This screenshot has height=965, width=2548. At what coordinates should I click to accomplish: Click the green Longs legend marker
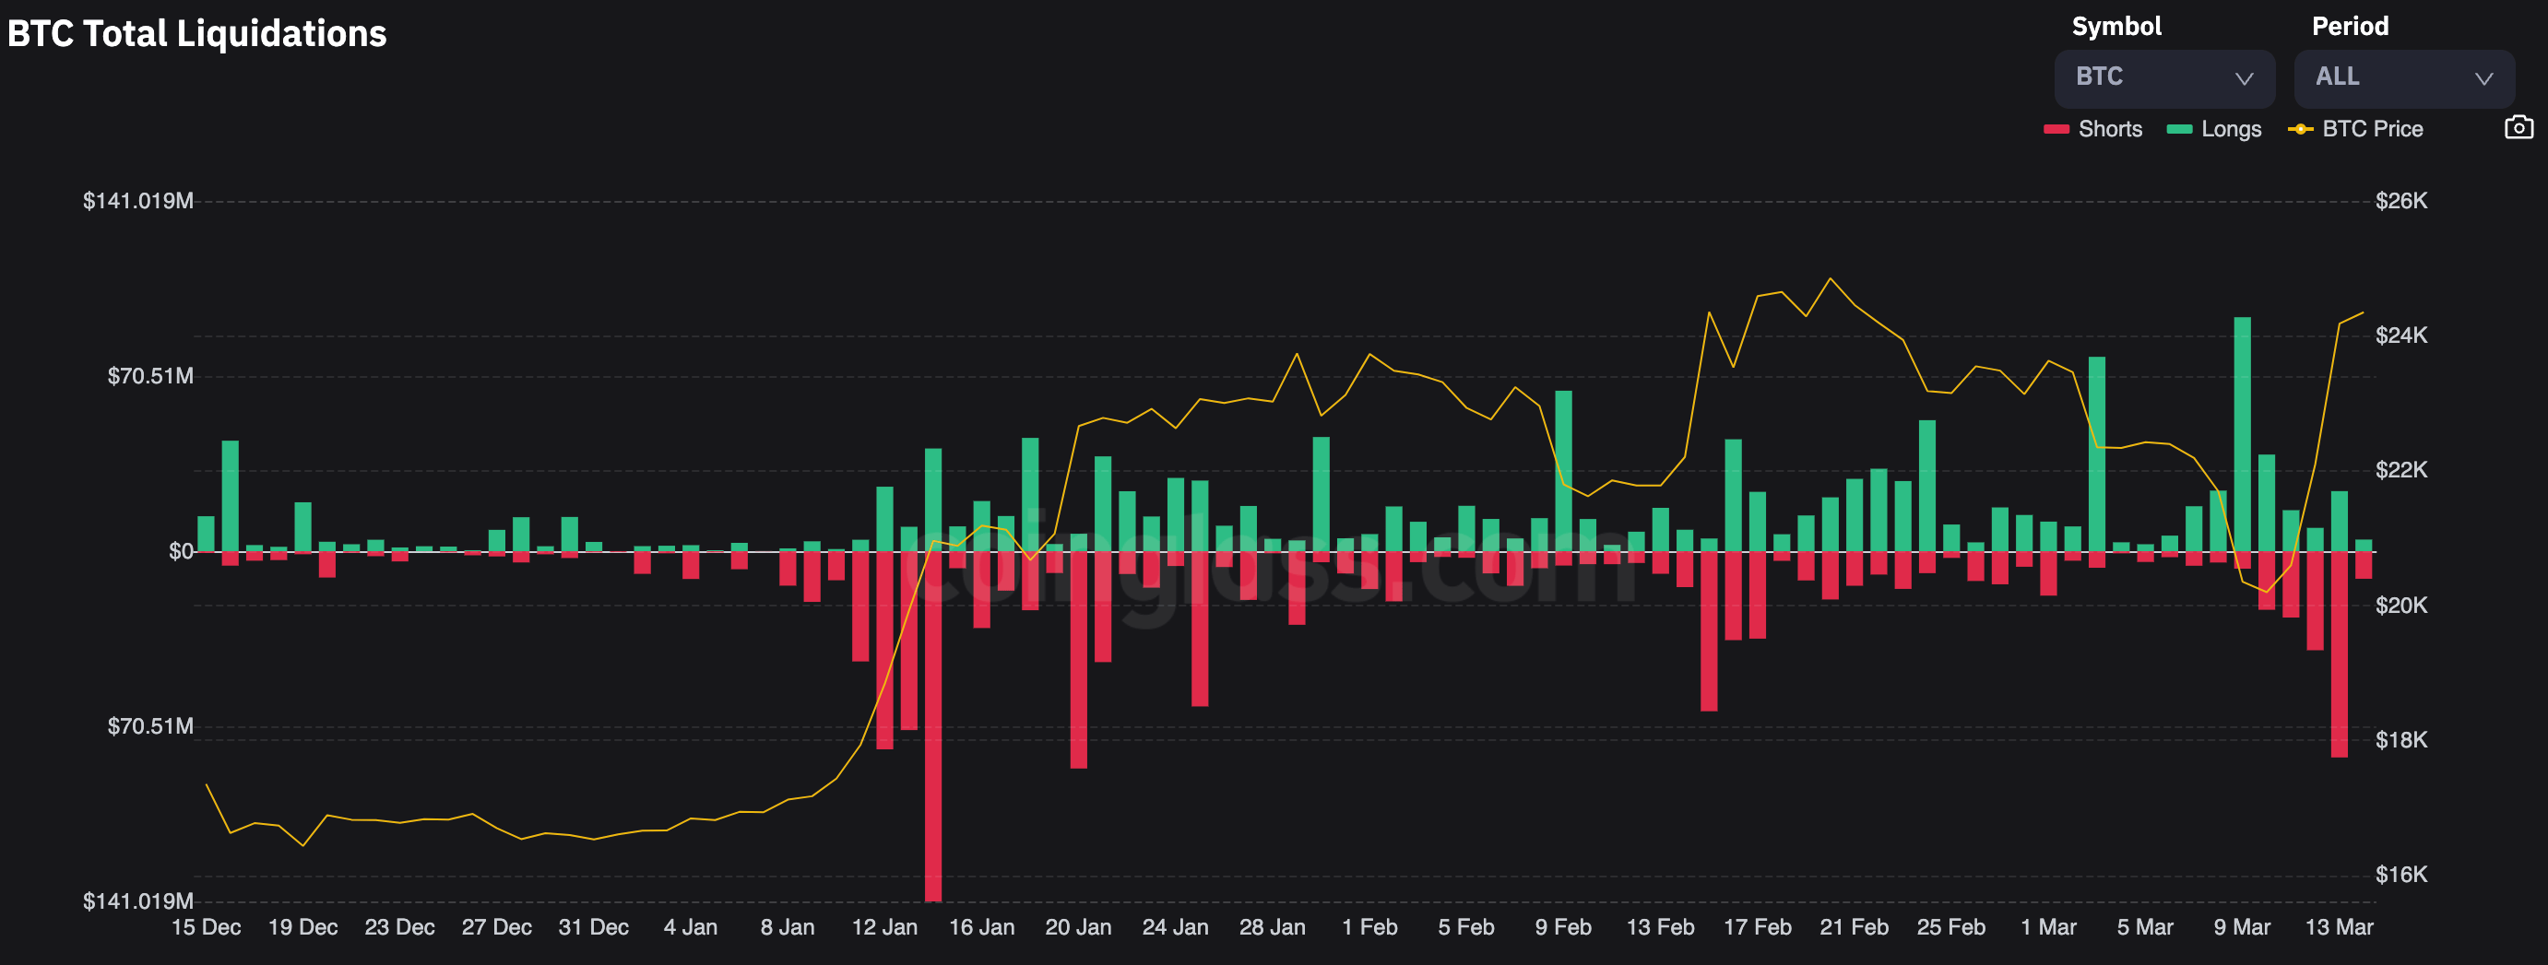[2179, 130]
